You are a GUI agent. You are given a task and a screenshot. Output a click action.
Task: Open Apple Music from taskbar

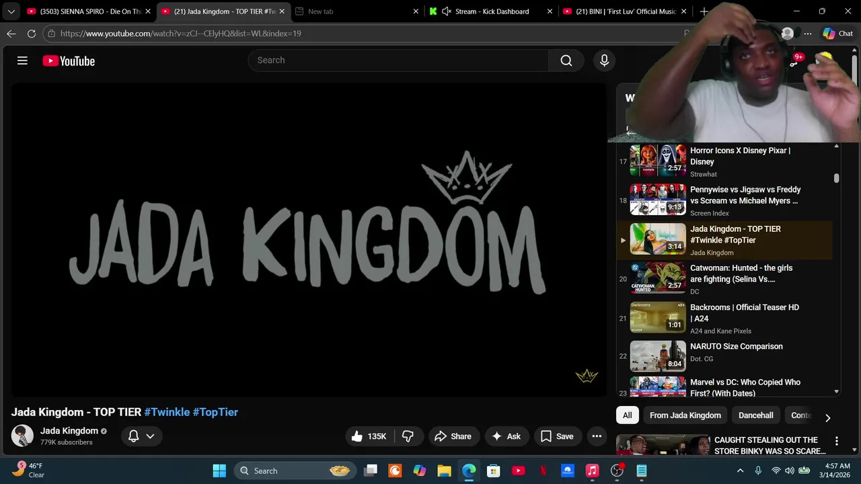click(x=592, y=471)
